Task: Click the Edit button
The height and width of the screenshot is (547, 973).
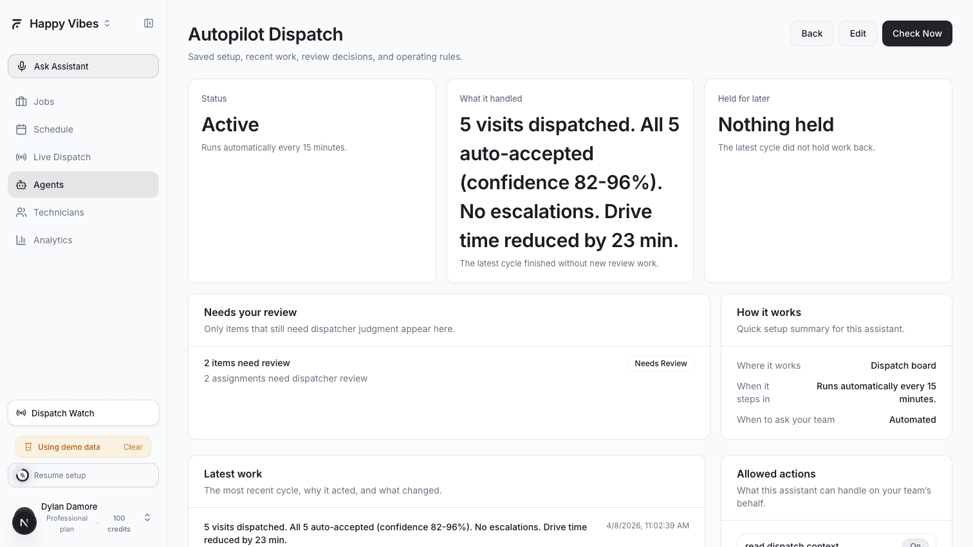Action: click(x=857, y=33)
